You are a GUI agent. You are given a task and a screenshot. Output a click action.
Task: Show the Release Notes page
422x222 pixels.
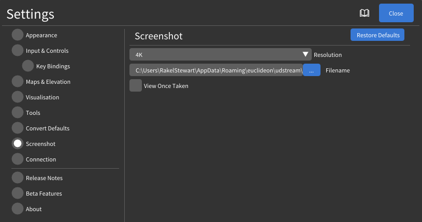pyautogui.click(x=18, y=178)
